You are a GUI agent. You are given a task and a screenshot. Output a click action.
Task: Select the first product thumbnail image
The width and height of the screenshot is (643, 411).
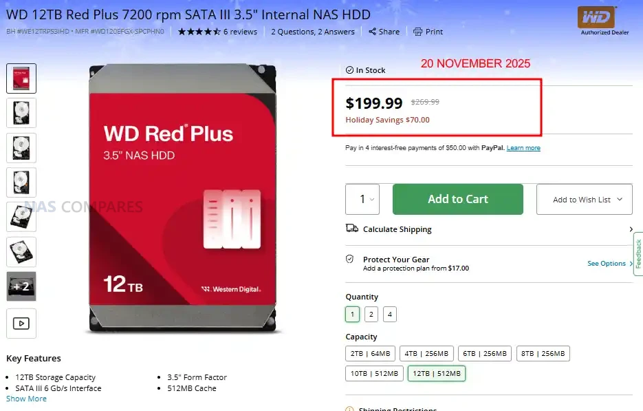(x=21, y=78)
